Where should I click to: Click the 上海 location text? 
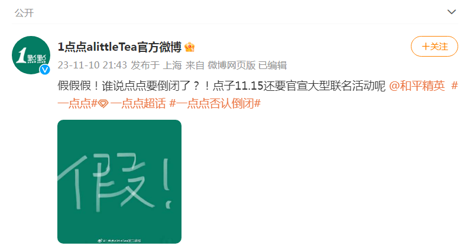point(172,65)
